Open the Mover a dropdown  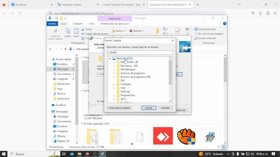[x=119, y=31]
